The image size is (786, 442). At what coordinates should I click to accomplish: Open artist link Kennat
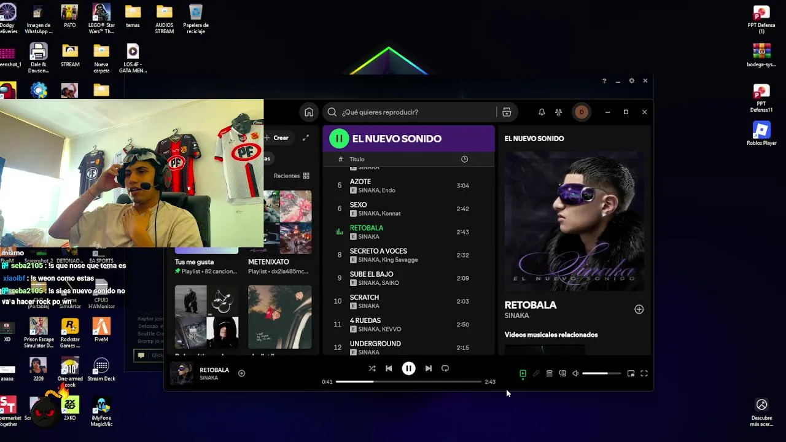[x=391, y=214]
